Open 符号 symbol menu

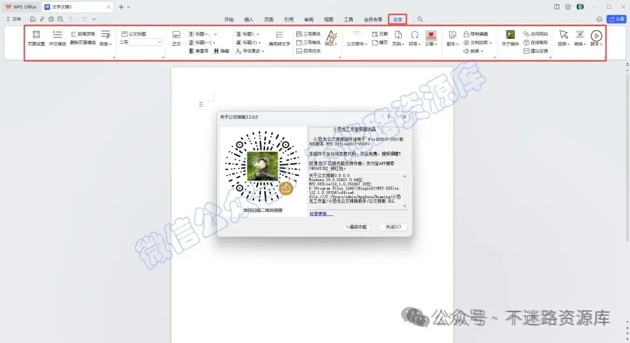415,38
